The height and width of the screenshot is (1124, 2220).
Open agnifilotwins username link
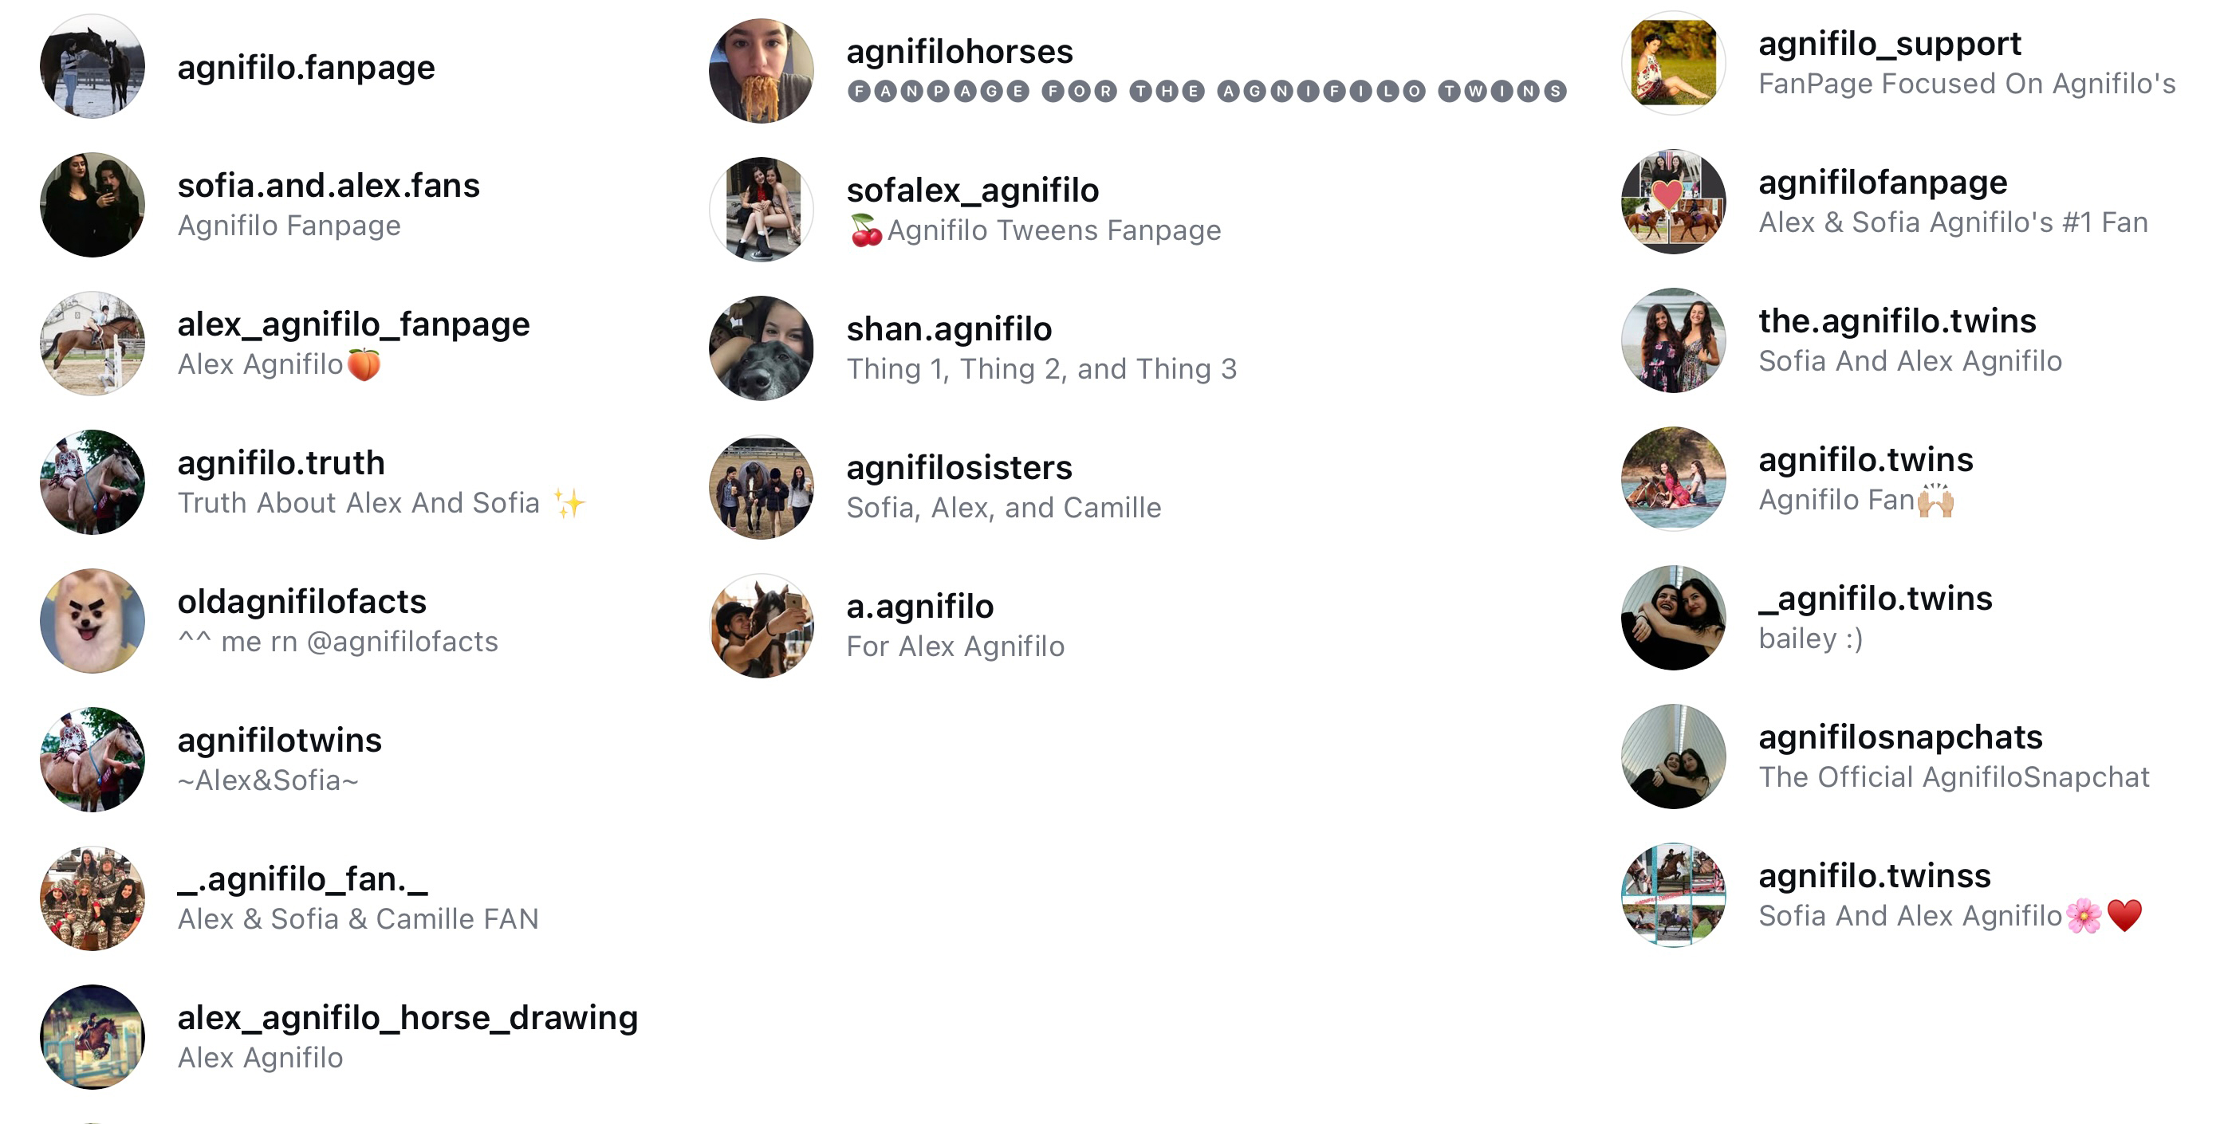point(279,740)
